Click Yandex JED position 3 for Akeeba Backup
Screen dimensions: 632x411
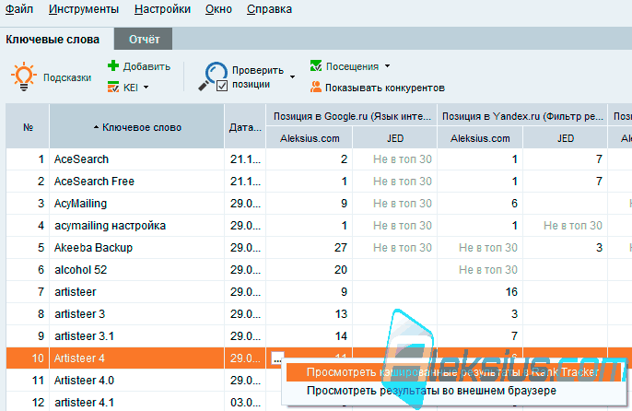pos(599,248)
